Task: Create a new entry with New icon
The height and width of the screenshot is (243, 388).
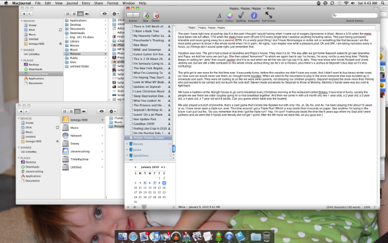Action: pos(146,16)
